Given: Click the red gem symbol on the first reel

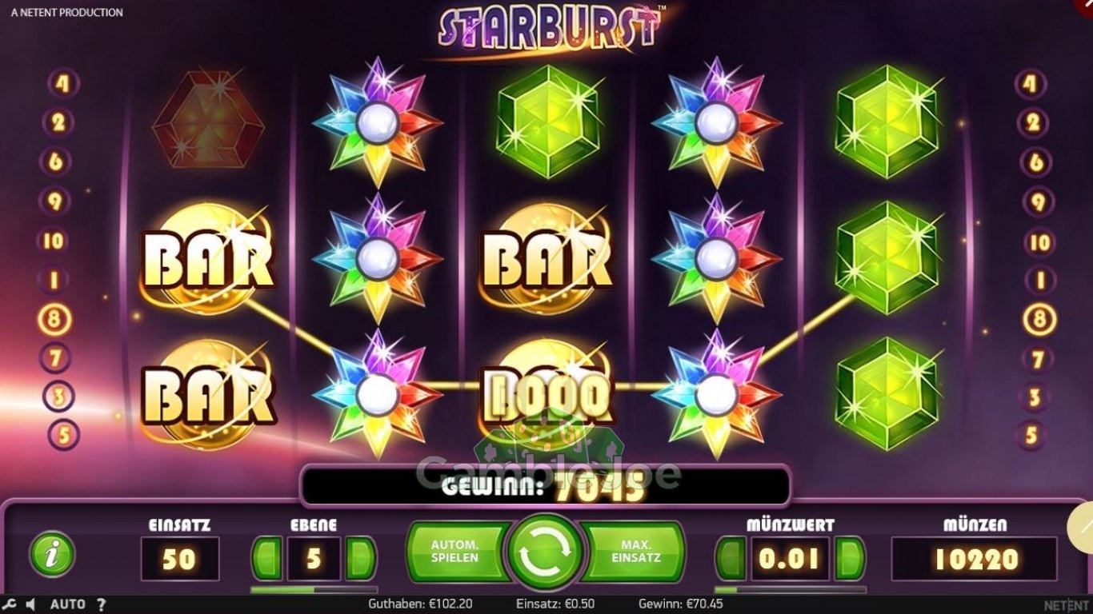Looking at the screenshot, I should (x=209, y=119).
